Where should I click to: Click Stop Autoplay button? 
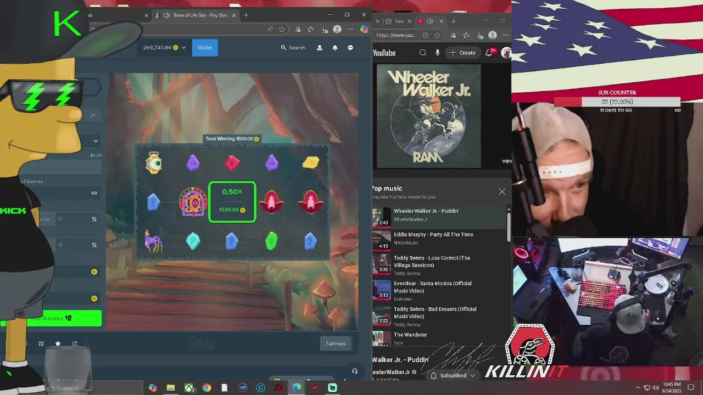pyautogui.click(x=51, y=318)
